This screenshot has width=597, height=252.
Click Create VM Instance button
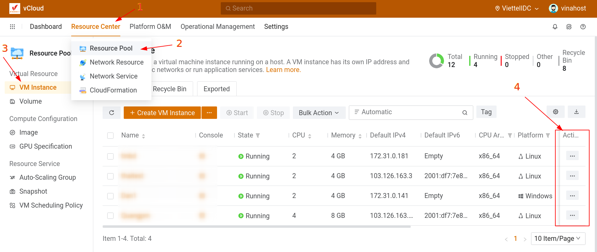162,113
